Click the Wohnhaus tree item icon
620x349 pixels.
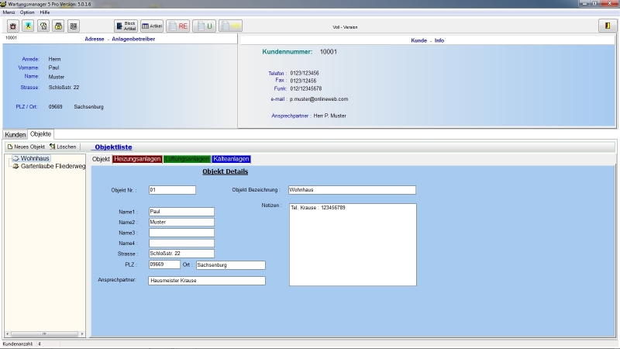(15, 158)
